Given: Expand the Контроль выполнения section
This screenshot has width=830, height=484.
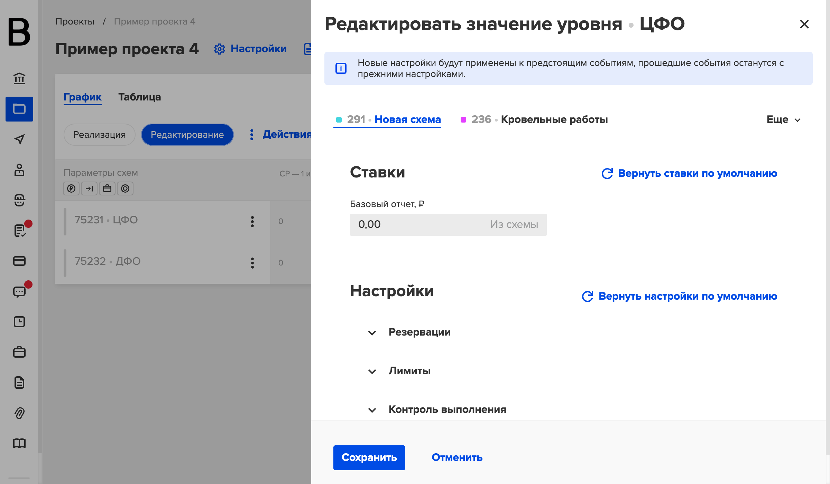Looking at the screenshot, I should (437, 410).
